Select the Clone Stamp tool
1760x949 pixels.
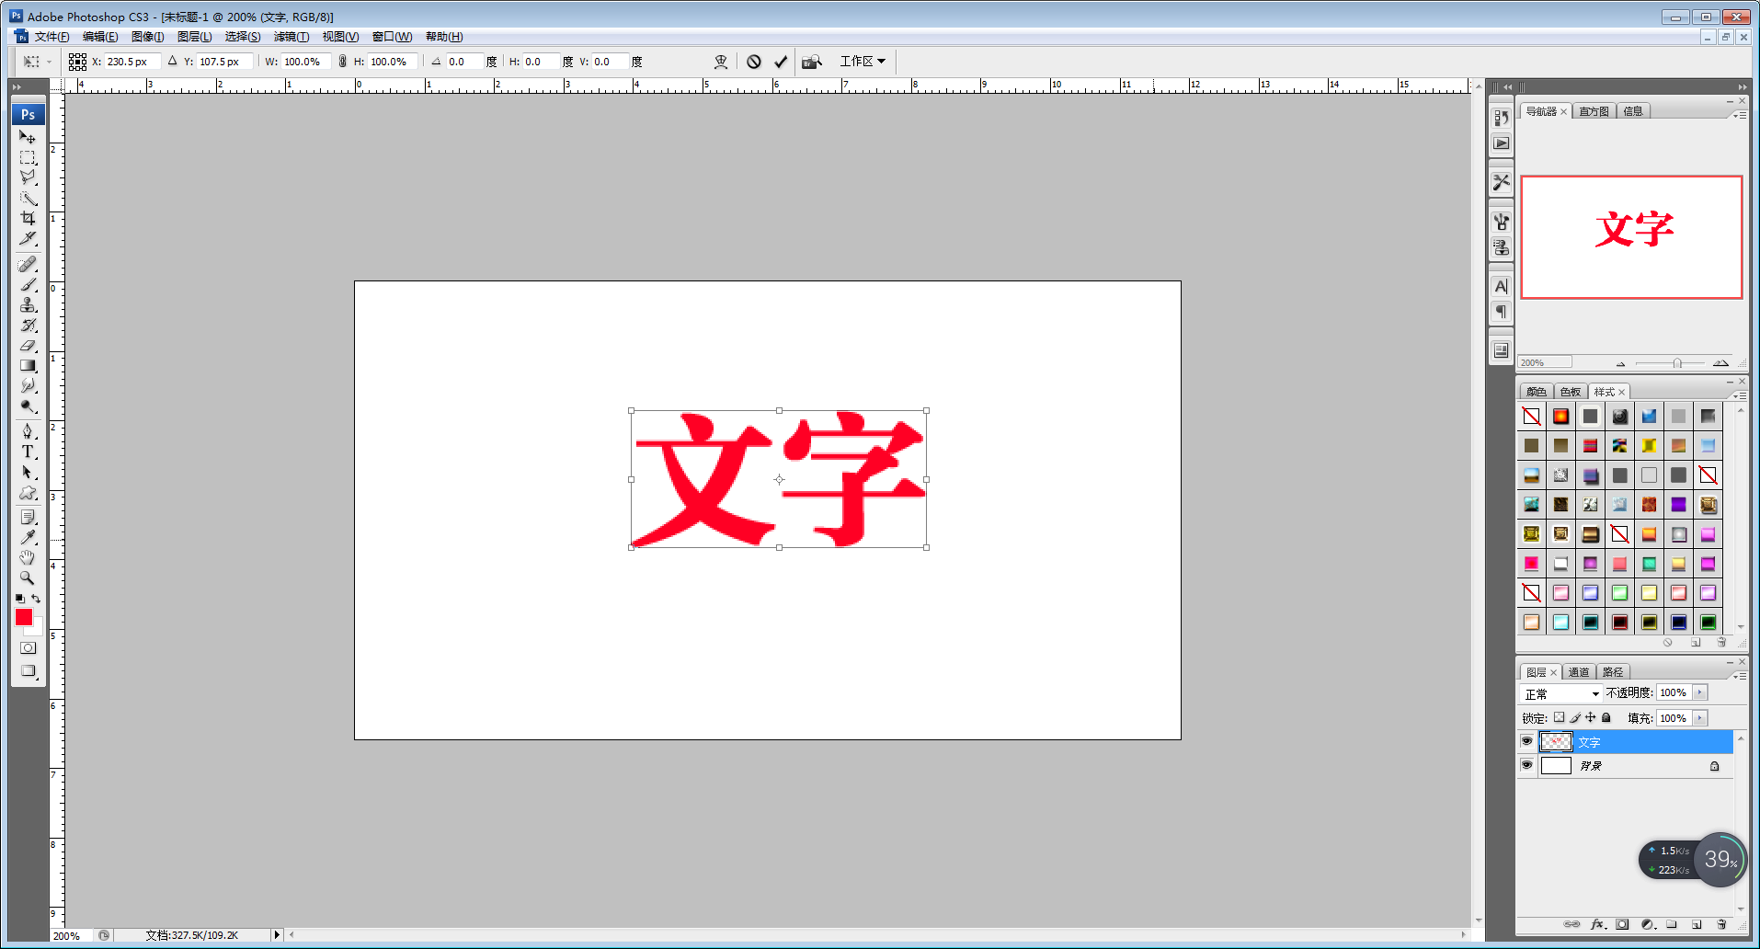(28, 305)
